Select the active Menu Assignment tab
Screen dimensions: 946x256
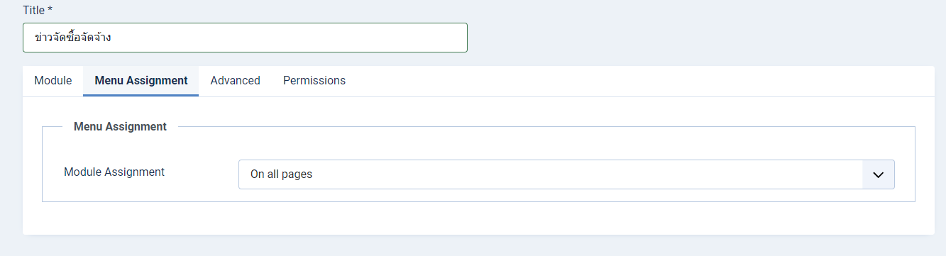coord(141,81)
